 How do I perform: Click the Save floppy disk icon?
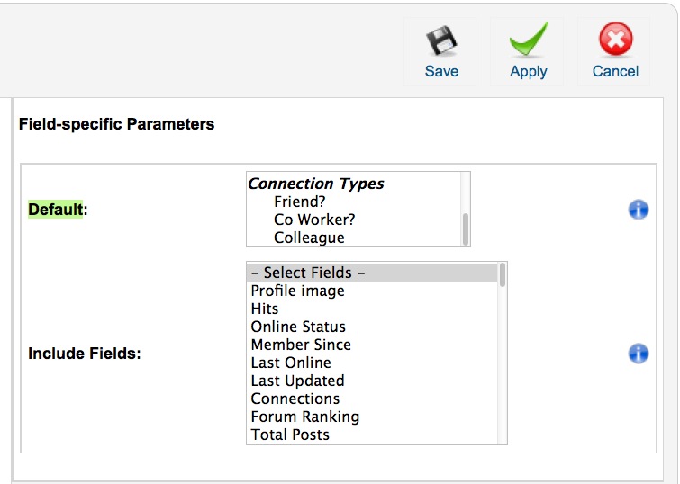point(441,40)
